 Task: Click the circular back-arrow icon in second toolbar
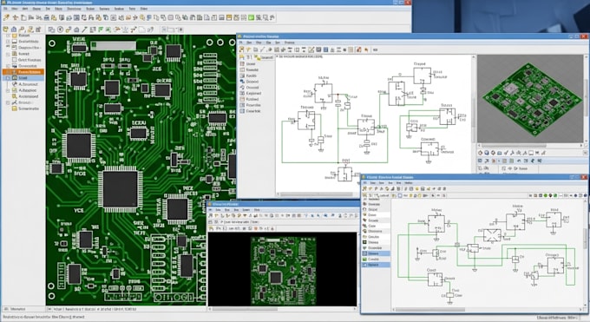coord(60,30)
